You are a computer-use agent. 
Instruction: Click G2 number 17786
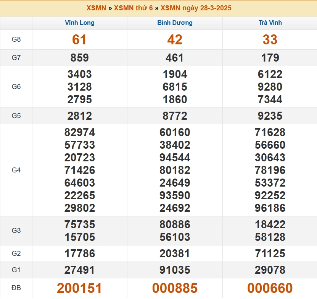80,253
